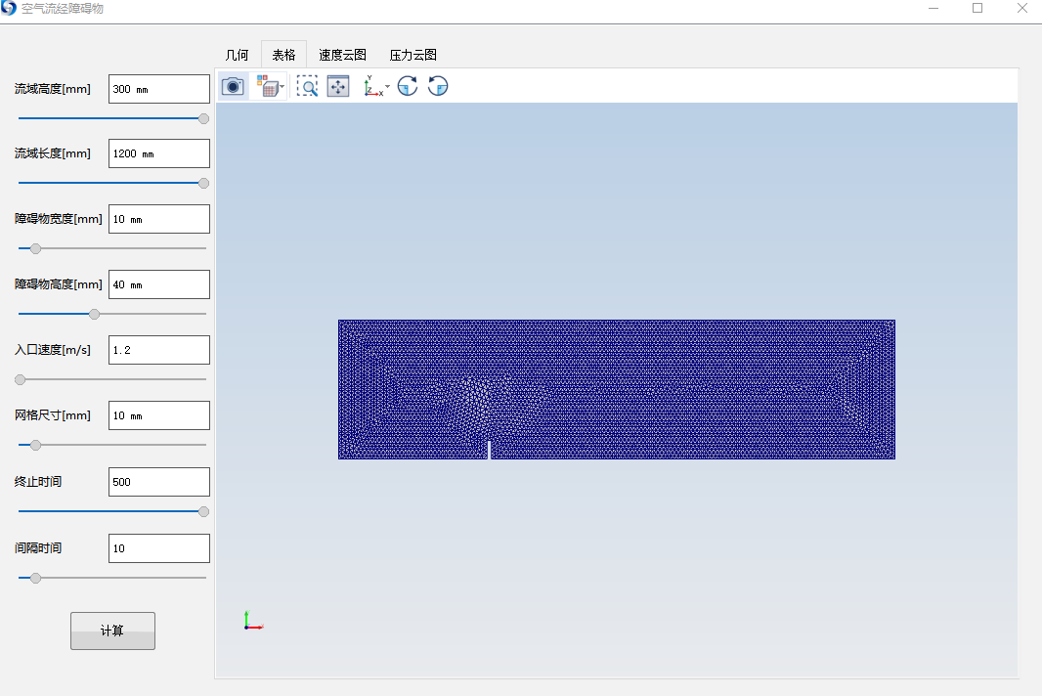Open the dropdown arrow beside display mode icon
Viewport: 1042px width, 696px height.
point(282,87)
